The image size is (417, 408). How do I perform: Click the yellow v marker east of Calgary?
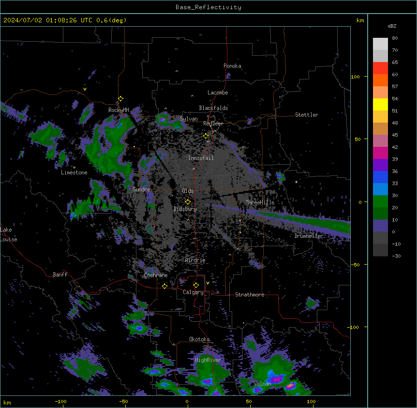point(208,283)
